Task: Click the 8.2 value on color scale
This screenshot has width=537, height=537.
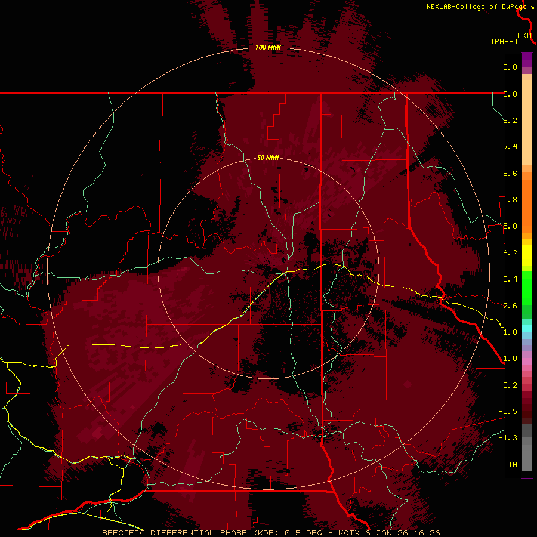Action: pos(510,120)
